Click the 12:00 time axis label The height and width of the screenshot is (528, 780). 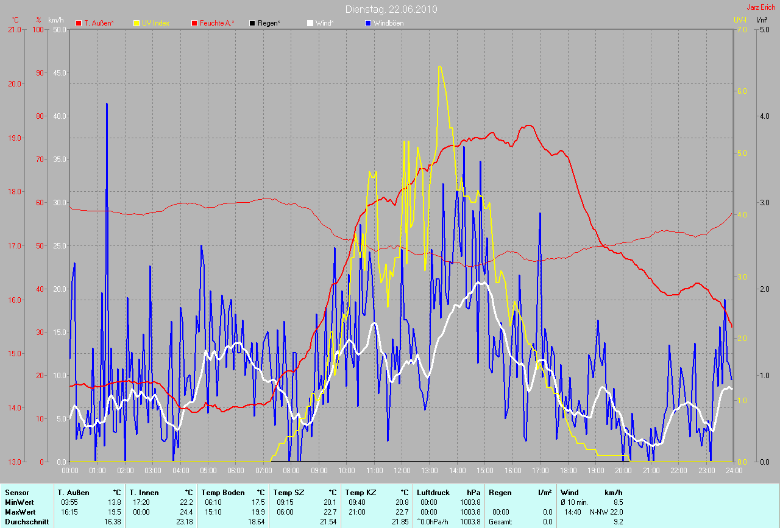402,471
